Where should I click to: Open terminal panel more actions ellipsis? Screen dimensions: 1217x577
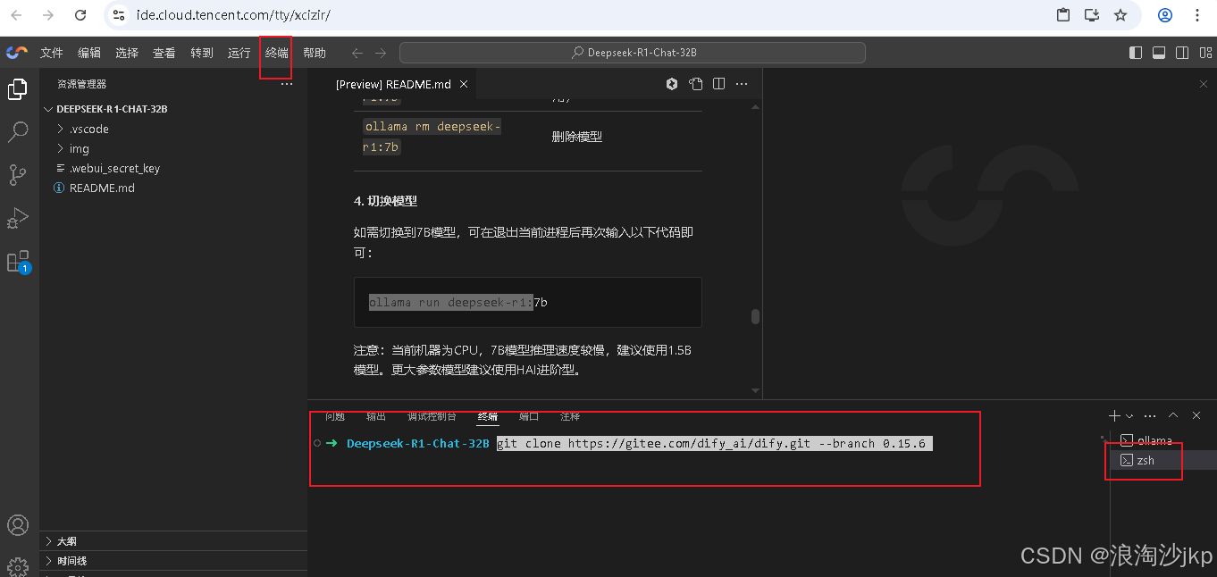coord(1150,416)
